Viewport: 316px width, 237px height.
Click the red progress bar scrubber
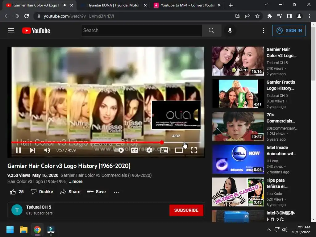point(162,143)
